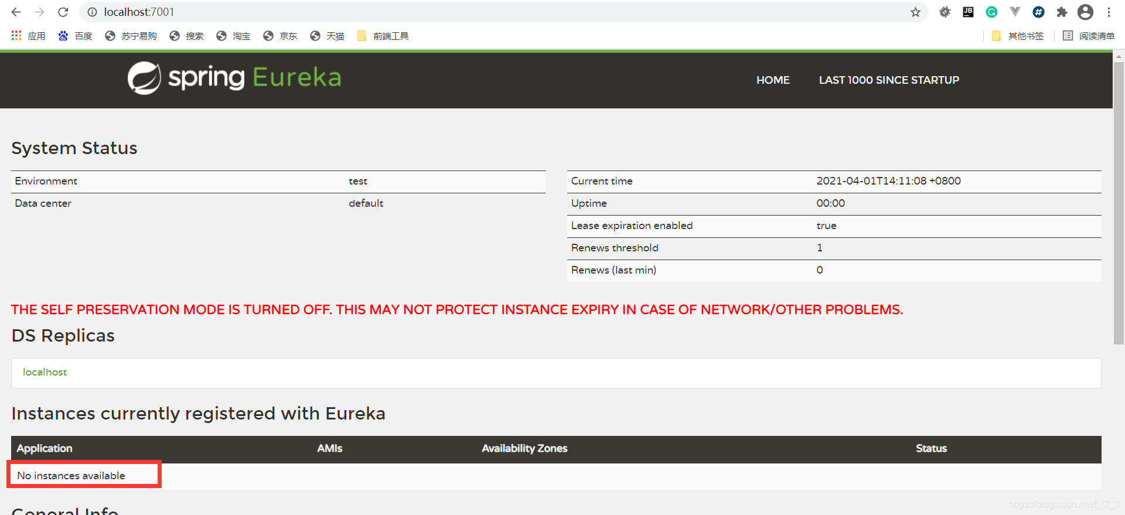Image resolution: width=1125 pixels, height=515 pixels.
Task: Click the browser forward arrow
Action: [39, 12]
